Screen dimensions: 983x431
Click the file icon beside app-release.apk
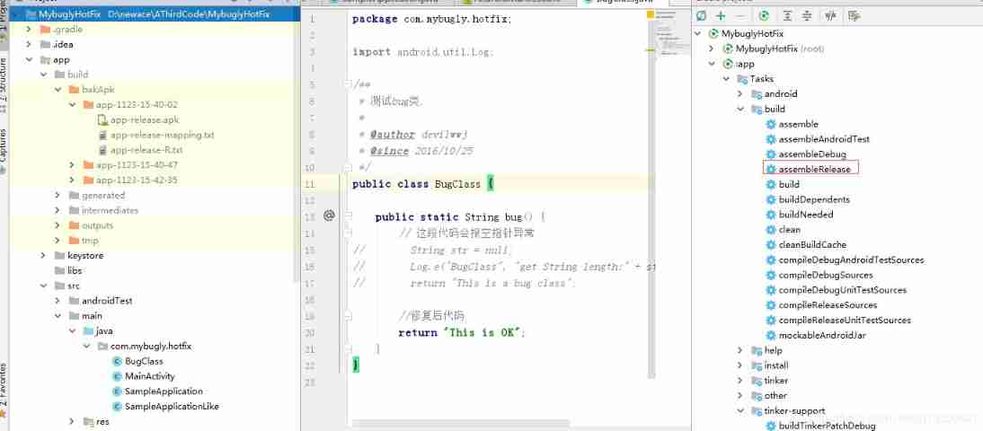(x=102, y=119)
